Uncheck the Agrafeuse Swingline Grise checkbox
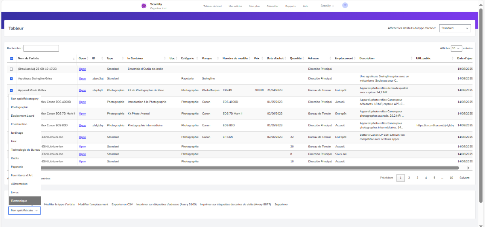485x227 pixels. [x=11, y=79]
